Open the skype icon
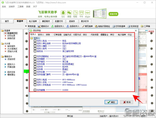156x118 pixels. point(88,13)
